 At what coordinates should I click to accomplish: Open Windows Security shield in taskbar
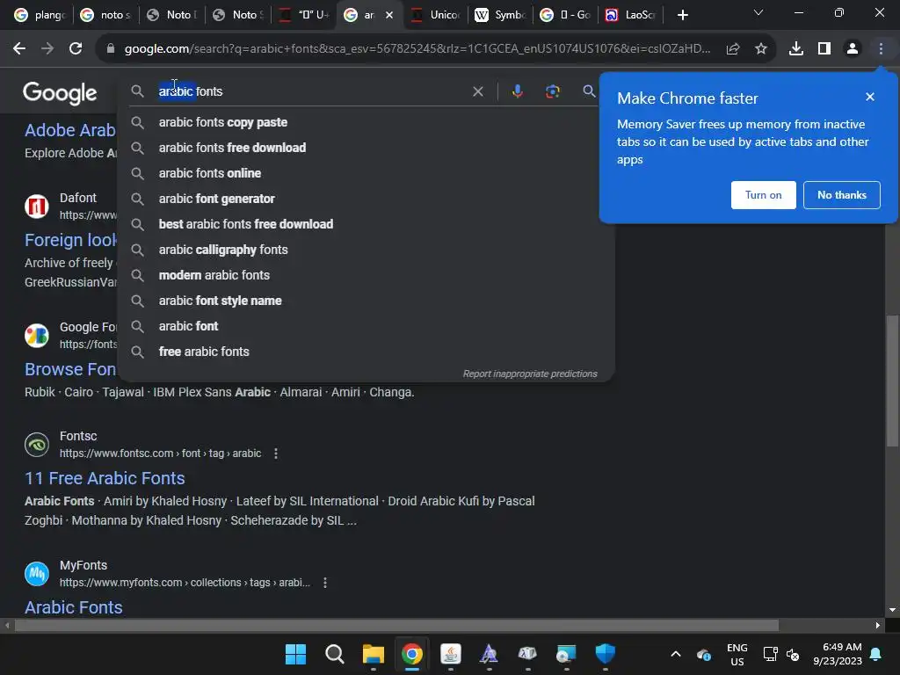(x=605, y=654)
